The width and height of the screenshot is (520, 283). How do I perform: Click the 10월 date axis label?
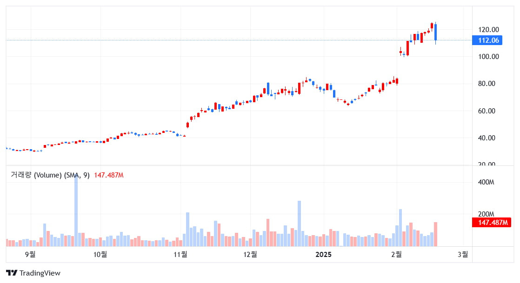tap(100, 255)
